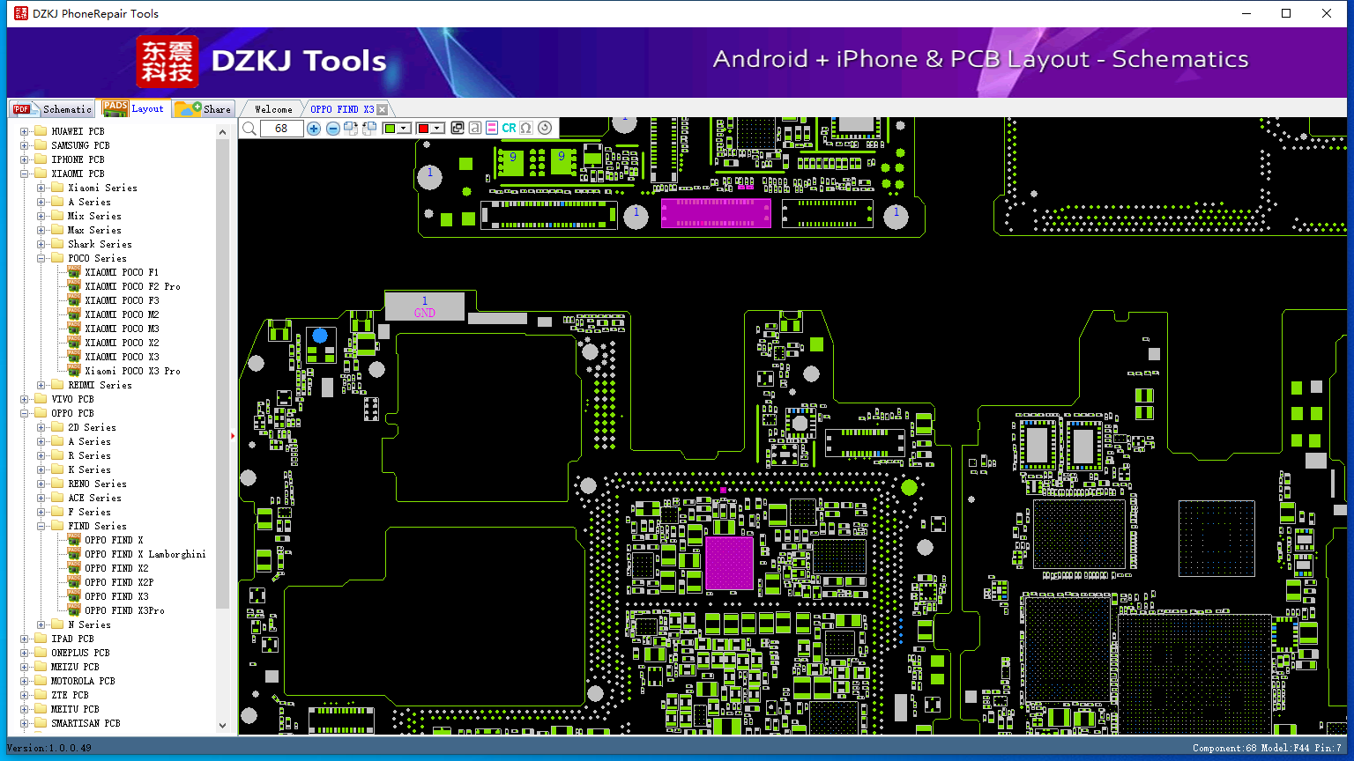This screenshot has height=761, width=1354.
Task: Click the XIAOMI POCO F2 Pro board icon
Action: tap(74, 286)
